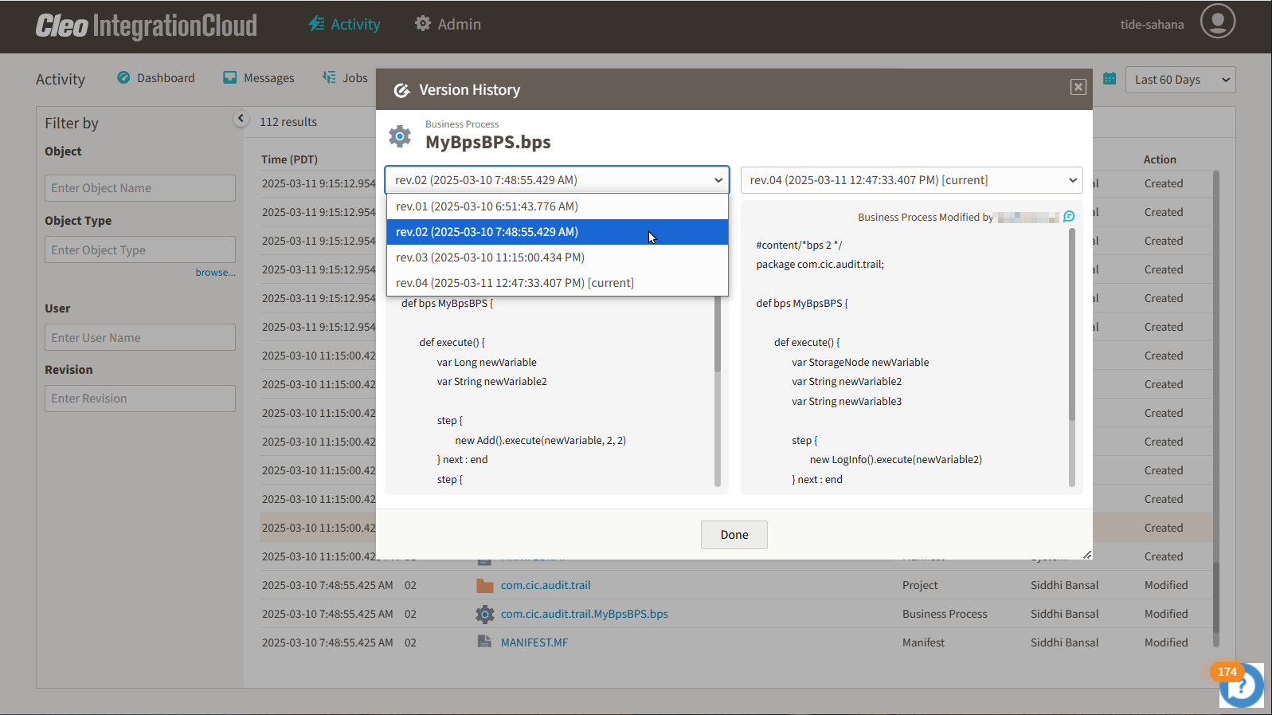Select rev.02 (2025-03-10 7:48:55.429 AM) option
The image size is (1272, 715).
pos(557,232)
